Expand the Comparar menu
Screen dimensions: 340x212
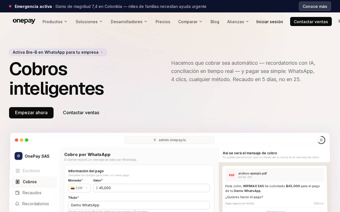(190, 21)
